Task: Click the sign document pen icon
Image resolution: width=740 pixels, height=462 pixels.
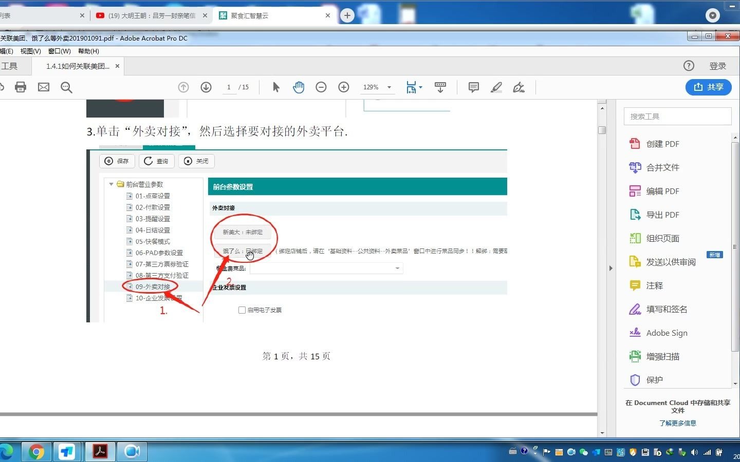Action: pos(519,87)
